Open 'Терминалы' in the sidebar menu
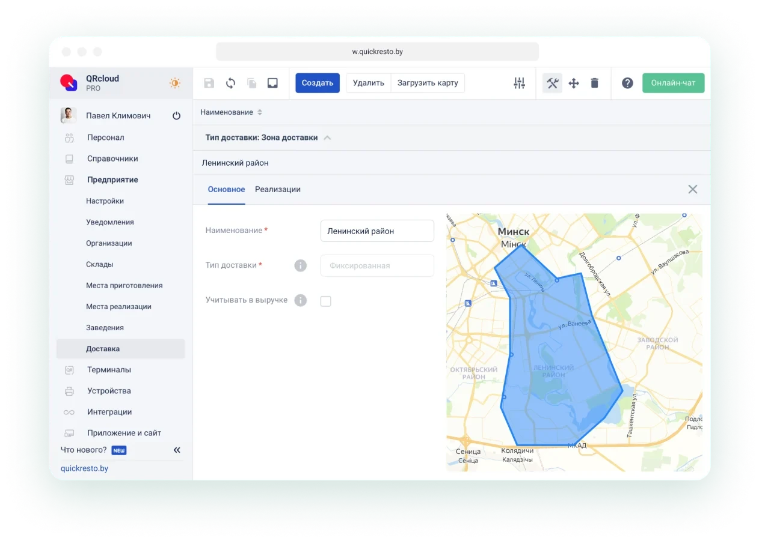The height and width of the screenshot is (541, 759). point(109,370)
